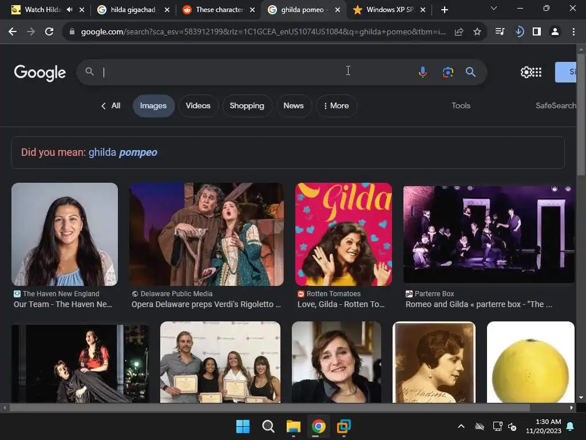586x440 pixels.
Task: Click the horizontal scrollbar thumb
Action: (x=270, y=407)
